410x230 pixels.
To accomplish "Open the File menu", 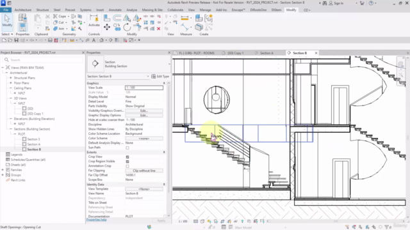I will (x=6, y=10).
